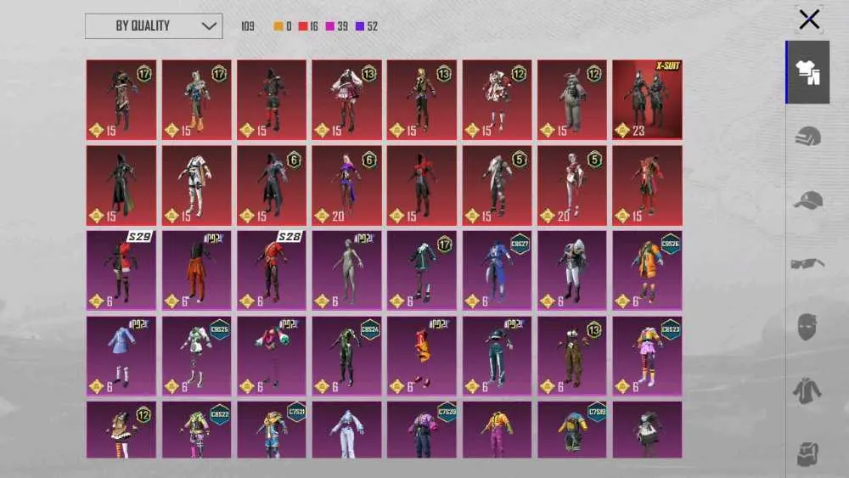The image size is (849, 478).
Task: Select the black-white maid outfit in bottom row
Action: point(647,430)
